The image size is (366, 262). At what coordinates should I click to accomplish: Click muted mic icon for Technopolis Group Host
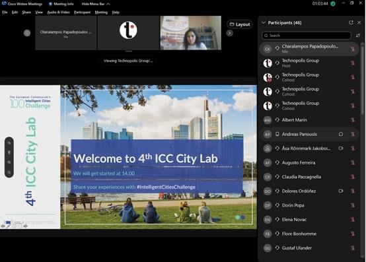coord(353,63)
